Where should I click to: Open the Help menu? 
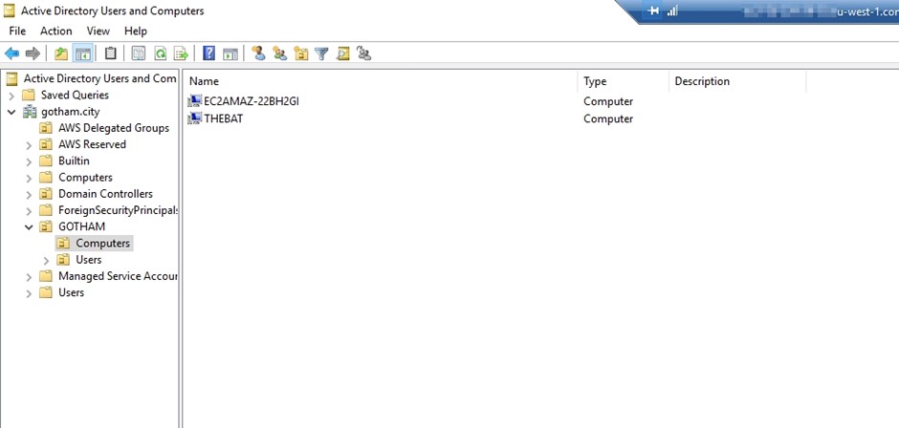135,31
